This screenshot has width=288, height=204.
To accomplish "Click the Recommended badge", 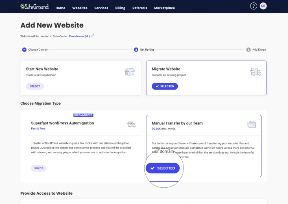I will [x=83, y=115].
